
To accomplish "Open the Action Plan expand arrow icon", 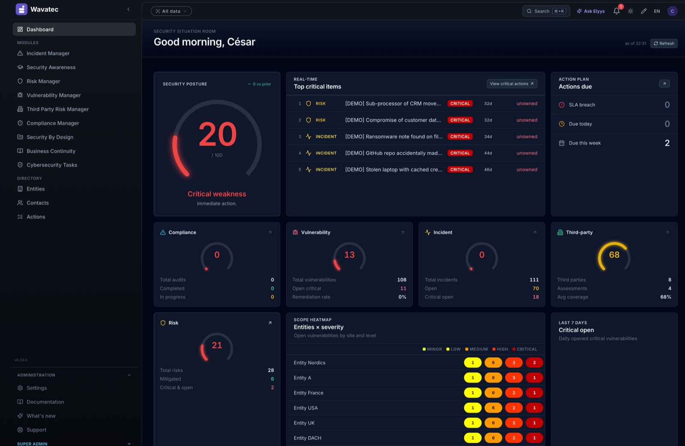I will coord(664,84).
